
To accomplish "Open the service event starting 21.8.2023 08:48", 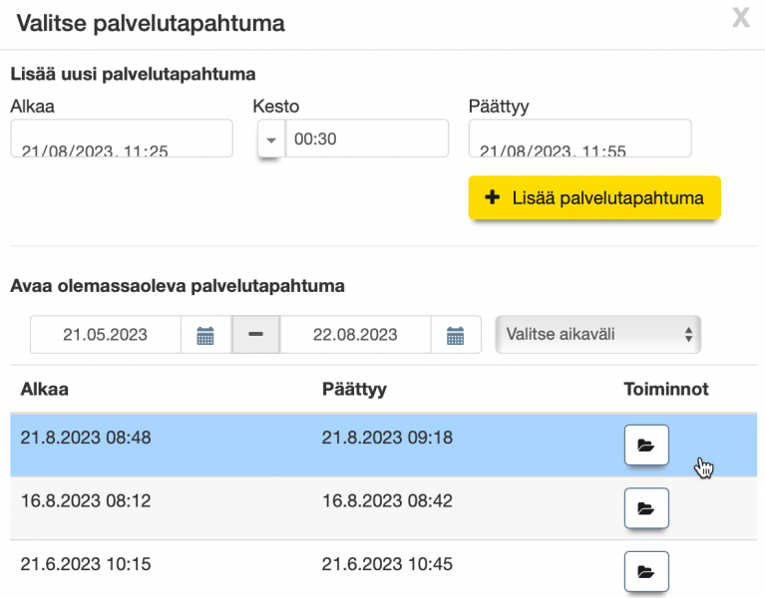I will (x=645, y=446).
